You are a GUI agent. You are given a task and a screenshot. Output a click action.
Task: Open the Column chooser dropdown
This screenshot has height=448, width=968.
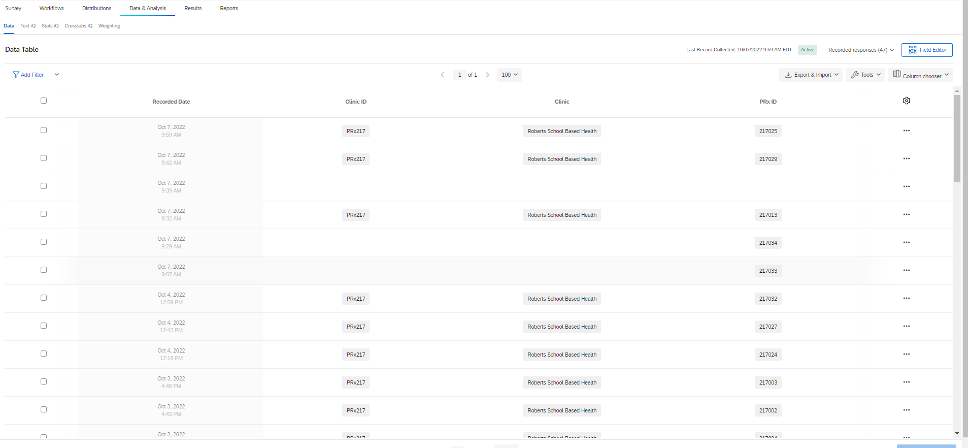pyautogui.click(x=920, y=75)
